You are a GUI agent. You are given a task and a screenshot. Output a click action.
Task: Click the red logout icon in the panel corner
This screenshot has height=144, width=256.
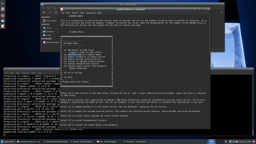pos(254,142)
